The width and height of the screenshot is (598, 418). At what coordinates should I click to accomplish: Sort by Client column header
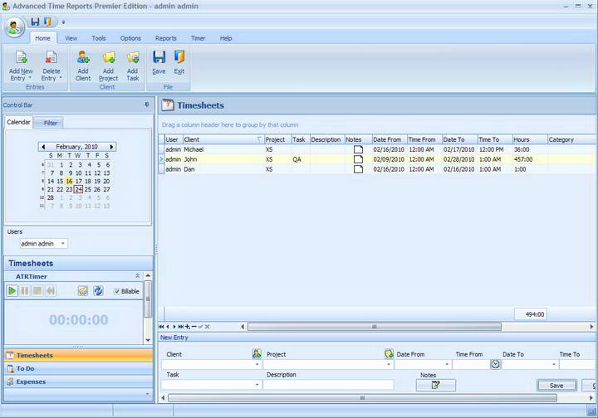tap(223, 139)
